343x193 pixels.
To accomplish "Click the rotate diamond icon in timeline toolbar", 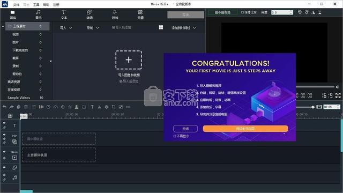I will 63,107.
